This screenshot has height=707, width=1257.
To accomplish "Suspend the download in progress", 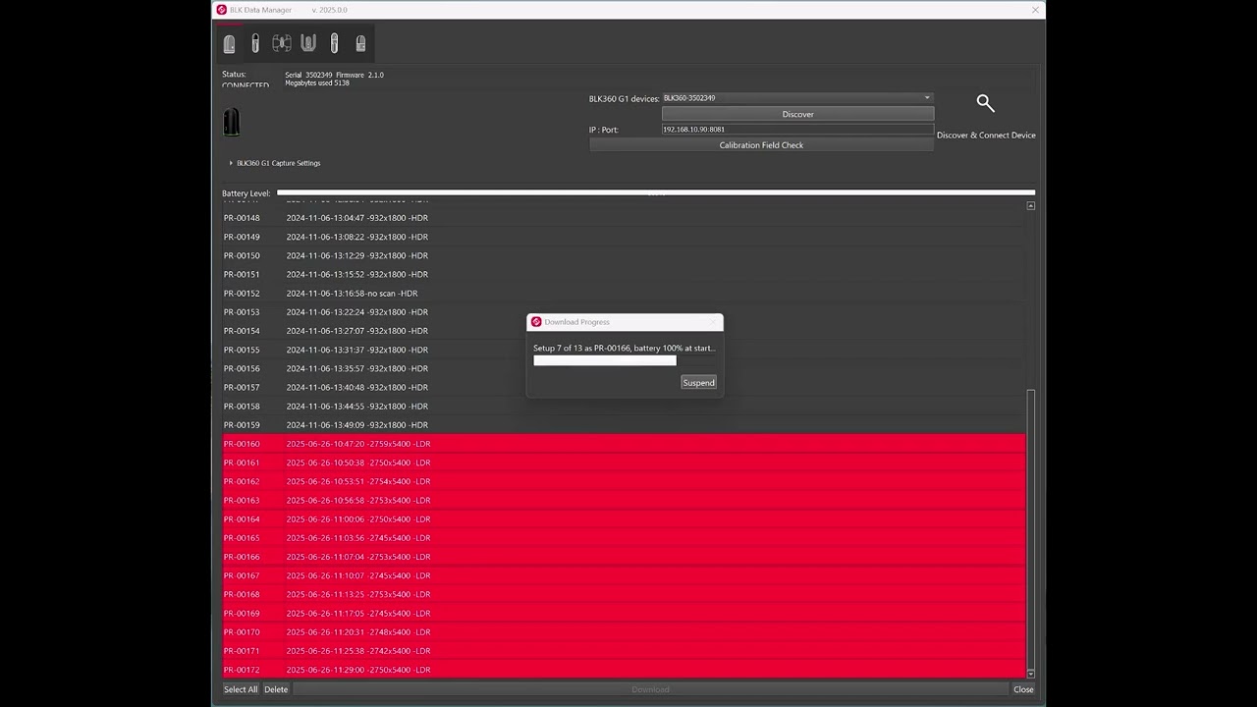I will click(x=698, y=383).
